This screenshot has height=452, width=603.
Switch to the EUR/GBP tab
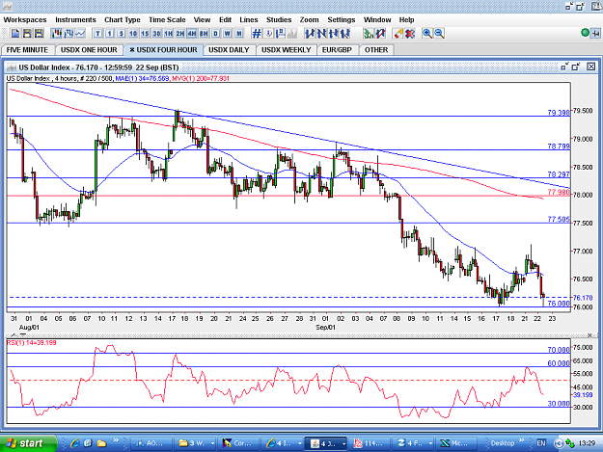(x=337, y=50)
